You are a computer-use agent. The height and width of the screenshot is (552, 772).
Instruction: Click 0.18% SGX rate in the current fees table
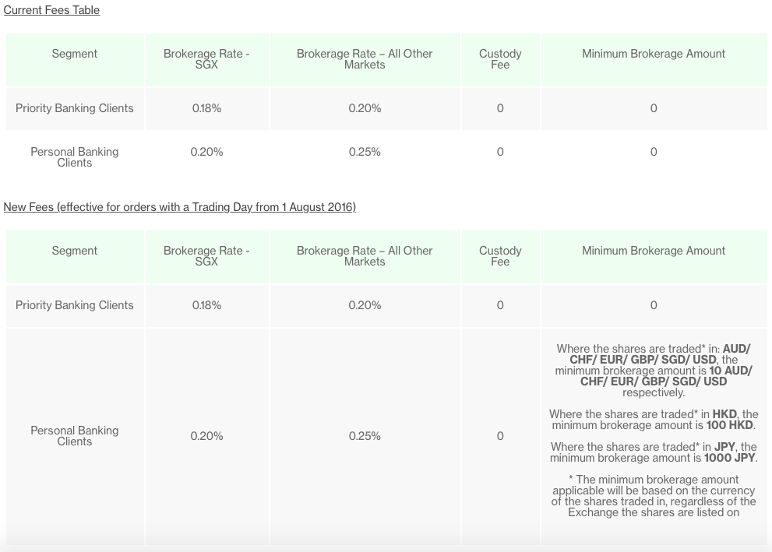[x=206, y=108]
